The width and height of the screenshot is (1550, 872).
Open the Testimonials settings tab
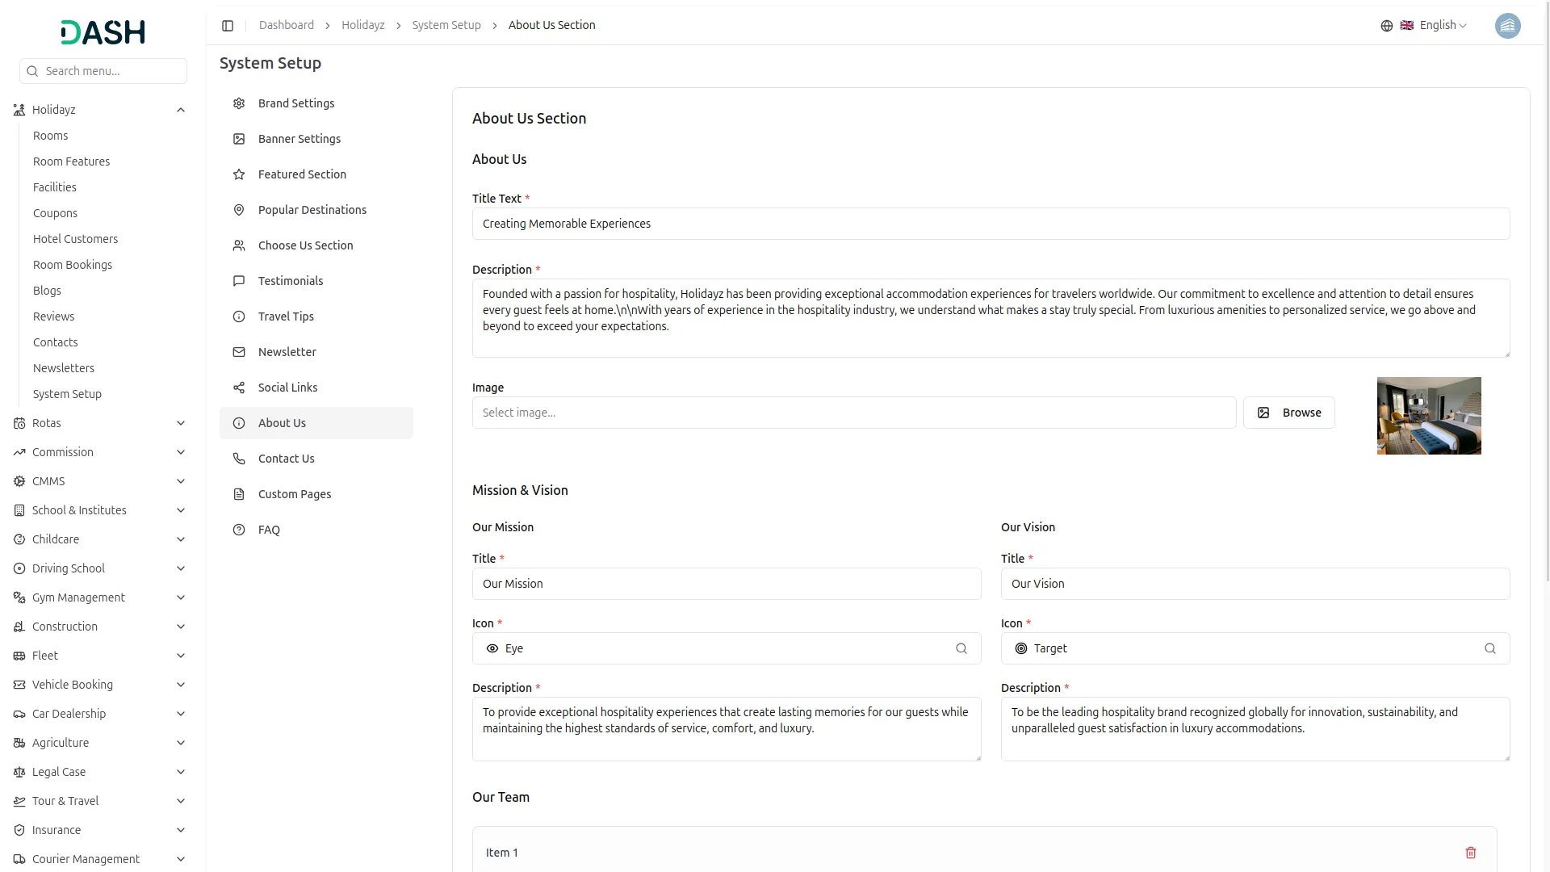(x=291, y=281)
